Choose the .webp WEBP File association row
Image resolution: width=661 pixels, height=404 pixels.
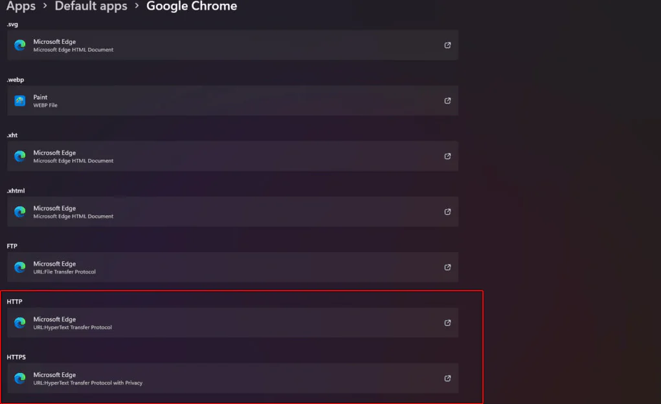coord(233,101)
